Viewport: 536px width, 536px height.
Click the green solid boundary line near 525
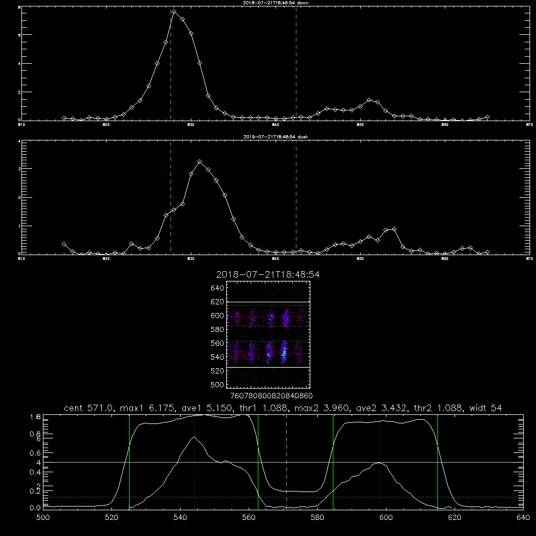[129, 461]
